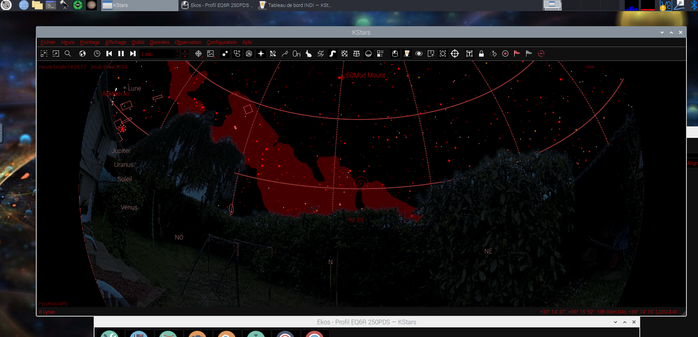The image size is (698, 337).
Task: Toggle satellites display
Action: (x=273, y=54)
